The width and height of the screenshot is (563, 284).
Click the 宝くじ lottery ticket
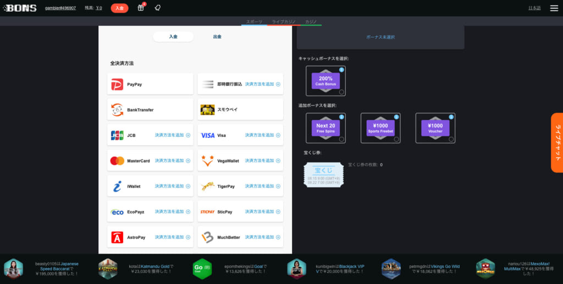pyautogui.click(x=323, y=175)
